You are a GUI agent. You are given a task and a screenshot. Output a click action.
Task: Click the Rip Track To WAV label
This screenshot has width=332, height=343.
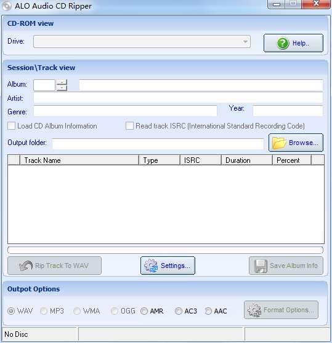pos(62,266)
